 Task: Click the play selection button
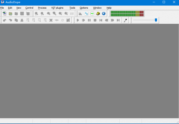pos(84,20)
